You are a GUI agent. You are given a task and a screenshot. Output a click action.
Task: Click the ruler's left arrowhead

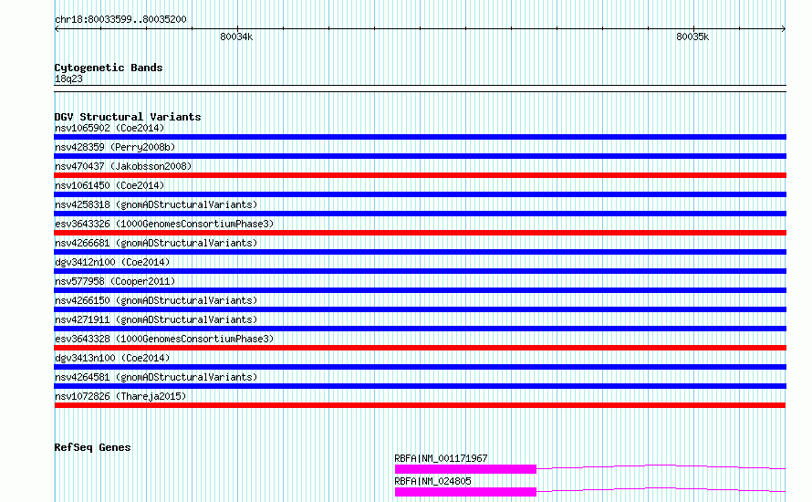point(57,29)
